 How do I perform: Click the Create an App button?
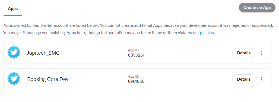click(257, 8)
